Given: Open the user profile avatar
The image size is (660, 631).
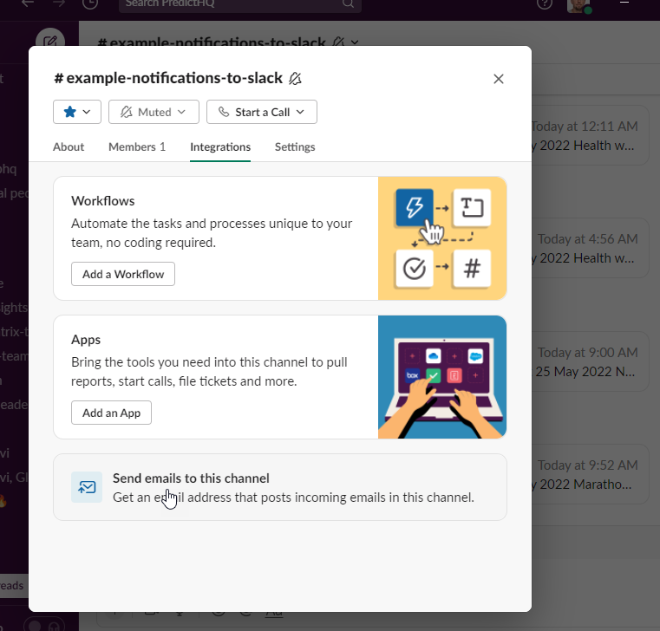Looking at the screenshot, I should [x=578, y=5].
